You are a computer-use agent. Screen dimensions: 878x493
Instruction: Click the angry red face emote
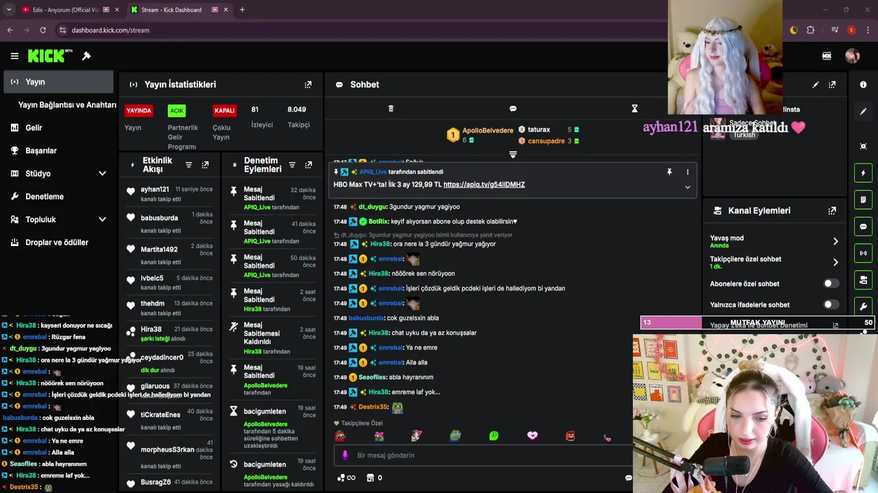point(570,435)
